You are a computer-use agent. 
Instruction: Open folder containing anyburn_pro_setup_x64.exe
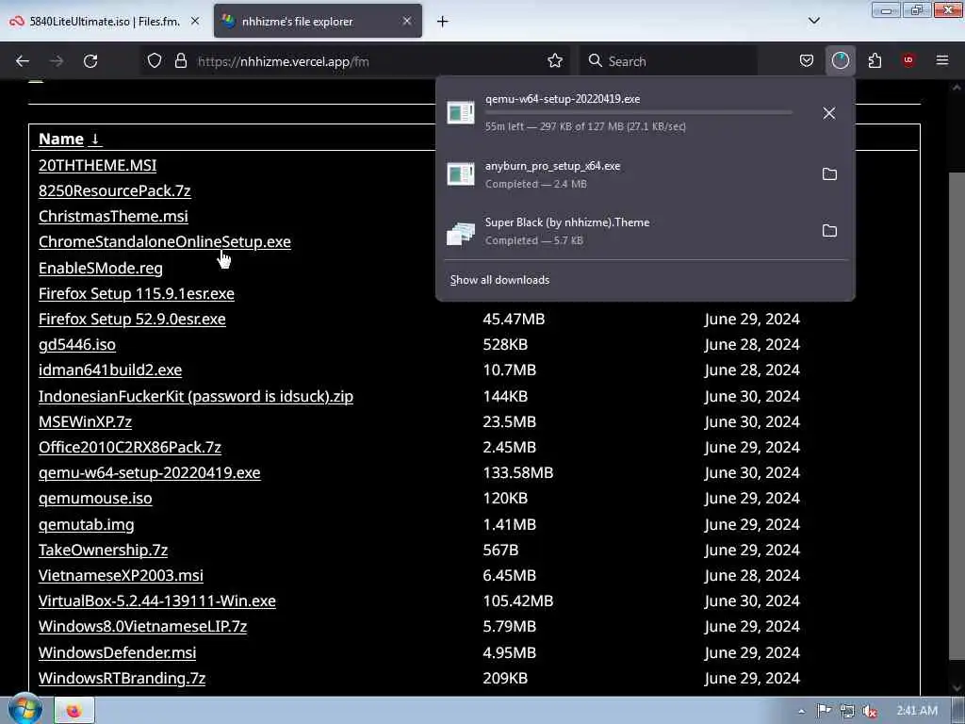point(829,174)
